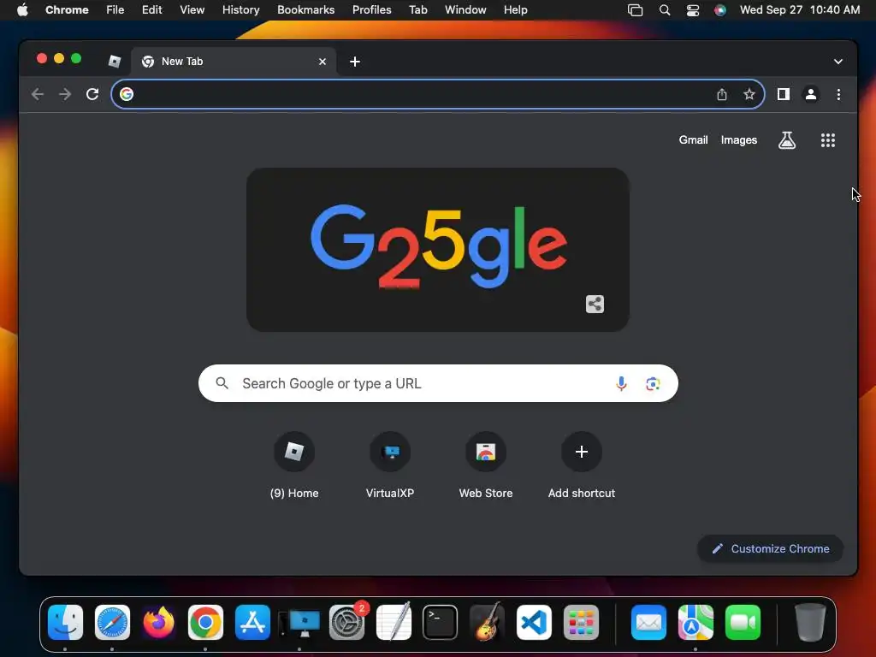Viewport: 876px width, 657px height.
Task: Open Mail from the dock
Action: click(648, 623)
